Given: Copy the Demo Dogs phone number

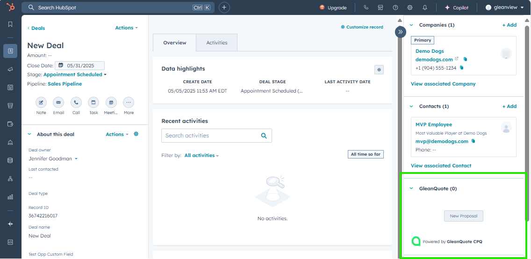Looking at the screenshot, I should (x=461, y=68).
